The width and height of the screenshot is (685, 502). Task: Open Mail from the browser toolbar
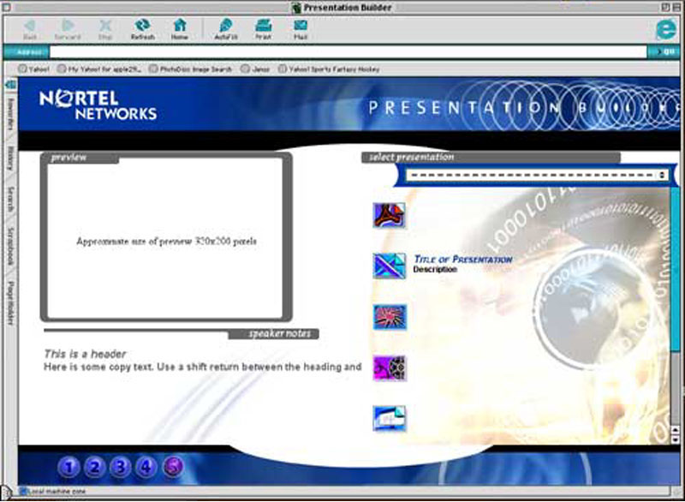click(301, 28)
